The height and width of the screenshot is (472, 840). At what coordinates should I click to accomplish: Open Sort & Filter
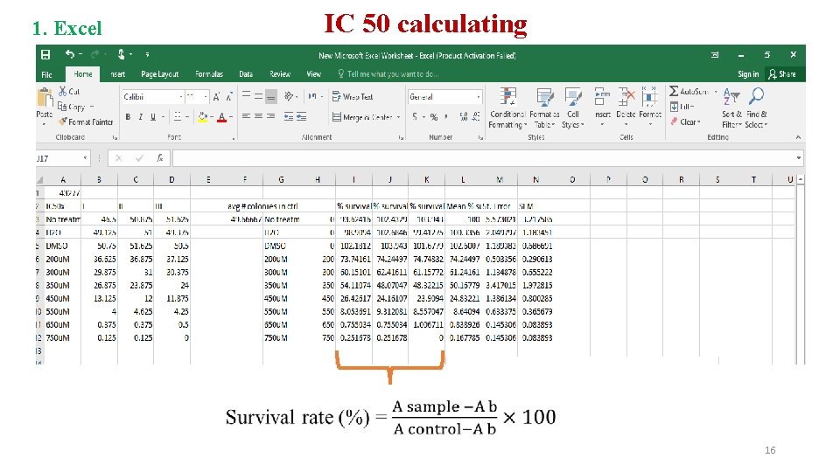(x=731, y=108)
